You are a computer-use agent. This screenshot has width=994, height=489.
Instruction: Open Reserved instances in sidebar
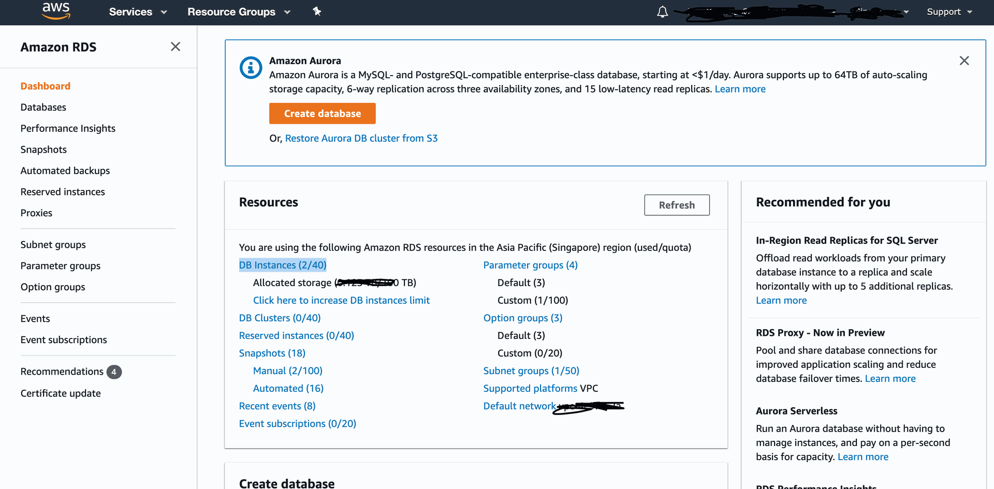[63, 192]
